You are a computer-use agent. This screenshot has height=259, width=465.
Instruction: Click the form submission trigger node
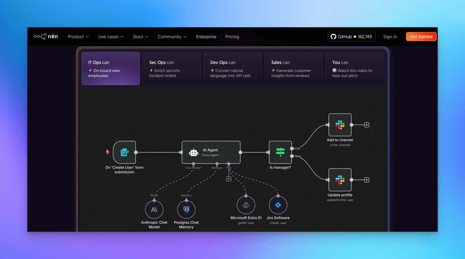pyautogui.click(x=125, y=152)
